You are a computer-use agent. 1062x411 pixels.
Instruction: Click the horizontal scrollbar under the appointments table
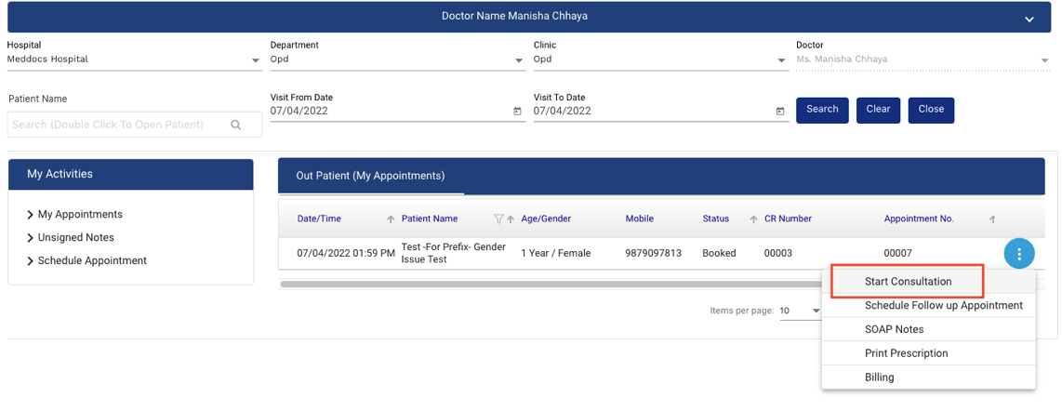[x=549, y=284]
